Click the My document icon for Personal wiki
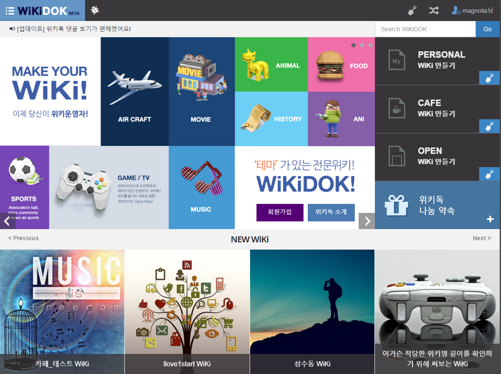Image resolution: width=501 pixels, height=374 pixels. [397, 60]
